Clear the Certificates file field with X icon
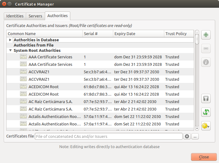The width and height of the screenshot is (219, 163). [187, 136]
